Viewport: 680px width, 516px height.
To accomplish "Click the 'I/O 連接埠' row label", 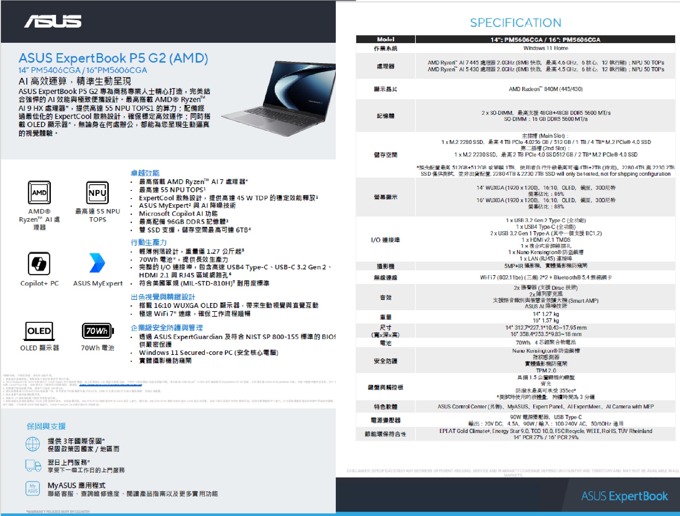I will pos(386,240).
